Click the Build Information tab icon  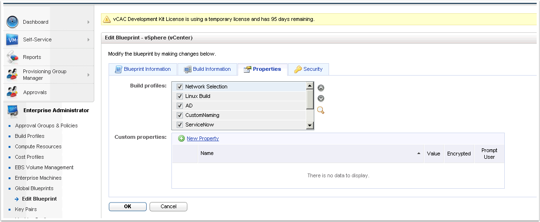pos(187,69)
